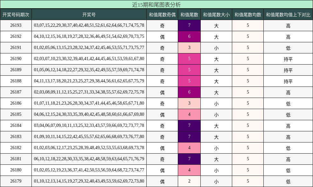Viewport: 313px width, 187px height.
Task: Click the dark purple 7 cell in row 26193
Action: click(x=189, y=25)
